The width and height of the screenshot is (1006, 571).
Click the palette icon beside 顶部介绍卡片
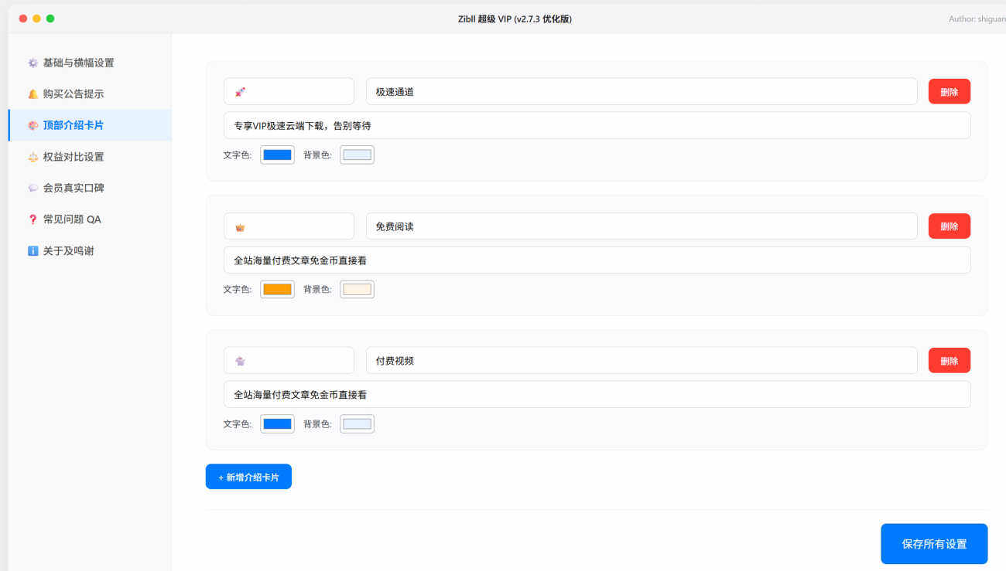point(33,125)
